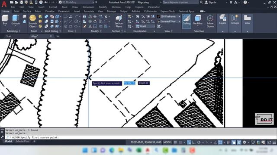Click the Open folder icon in quick access toolbar

[x=16, y=2]
